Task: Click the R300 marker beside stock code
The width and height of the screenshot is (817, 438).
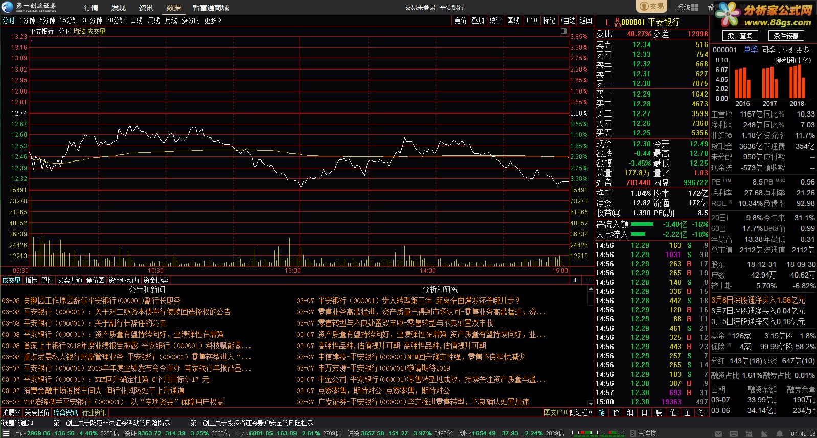Action: pyautogui.click(x=617, y=22)
